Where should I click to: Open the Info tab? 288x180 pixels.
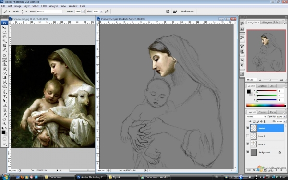pos(276,22)
